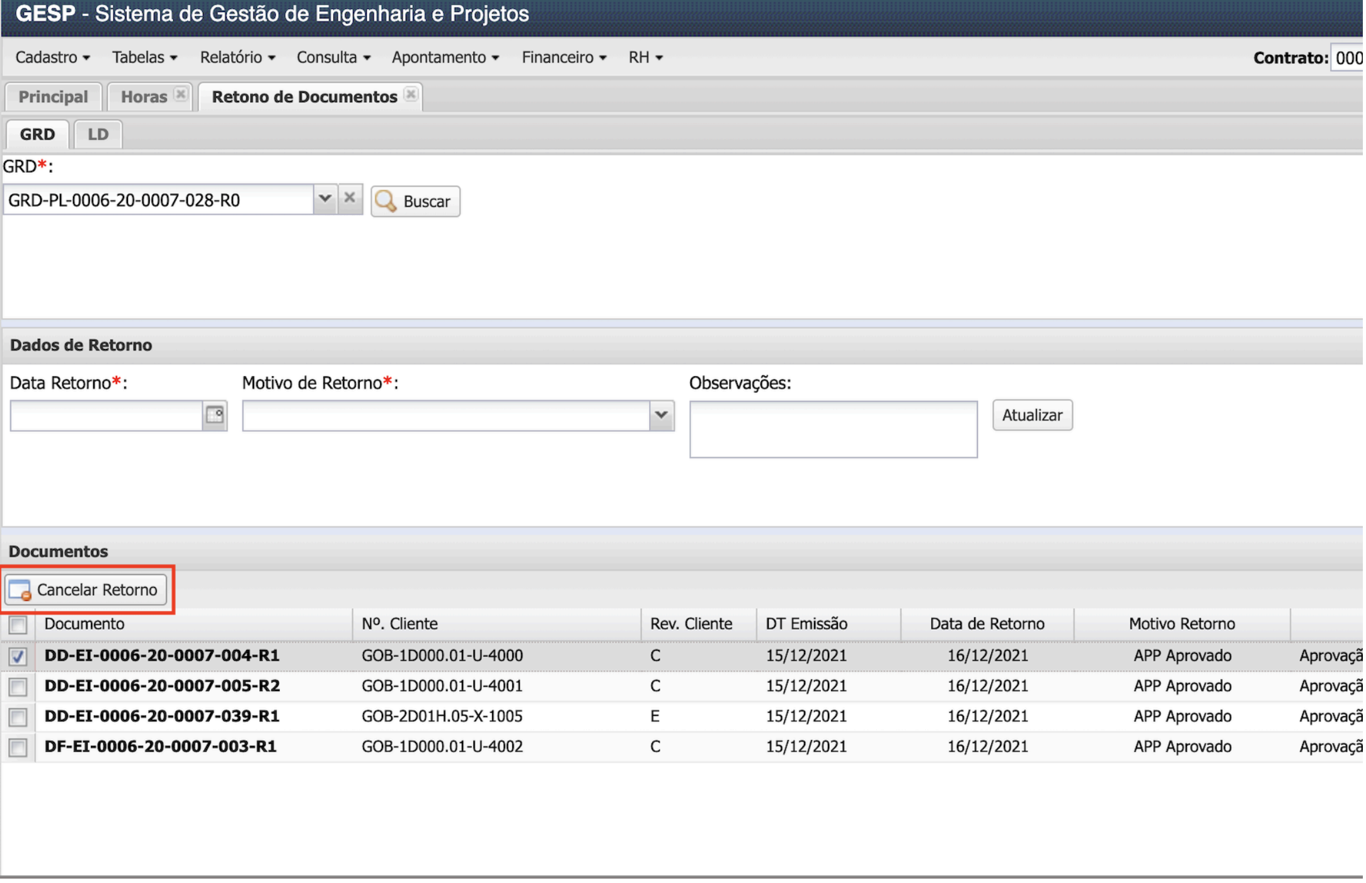This screenshot has width=1366, height=883.
Task: Expand the Apontamento menu
Action: pyautogui.click(x=445, y=57)
